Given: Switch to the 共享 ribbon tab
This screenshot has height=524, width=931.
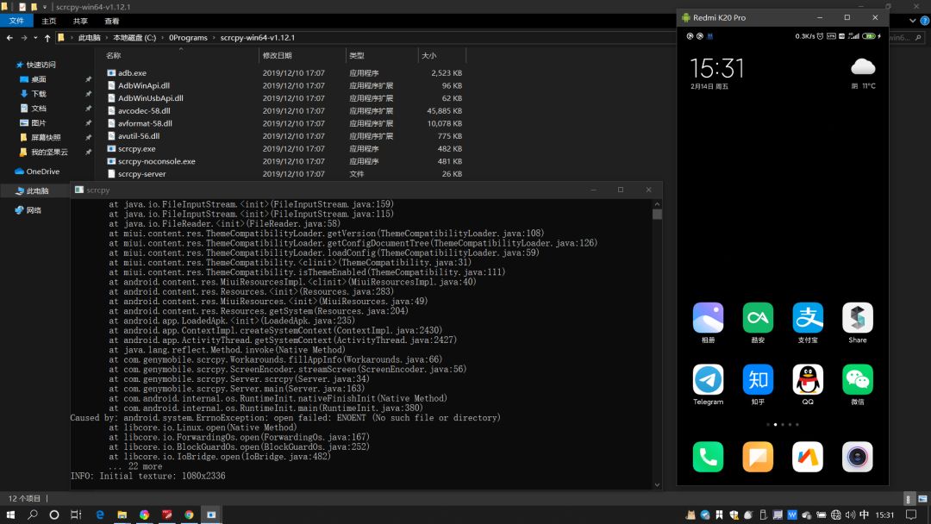Looking at the screenshot, I should [80, 21].
